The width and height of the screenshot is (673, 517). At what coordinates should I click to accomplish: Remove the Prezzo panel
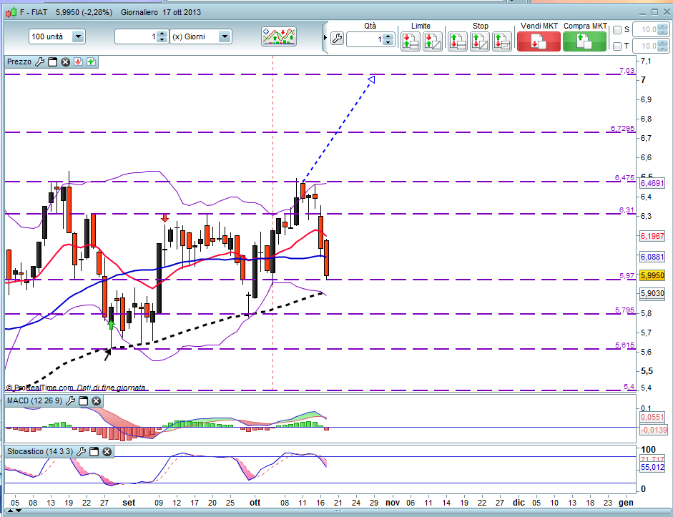pyautogui.click(x=65, y=61)
